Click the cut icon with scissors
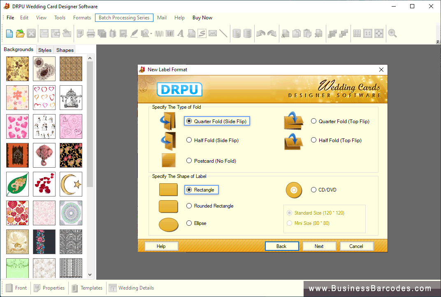441x297 pixels. 285,33
